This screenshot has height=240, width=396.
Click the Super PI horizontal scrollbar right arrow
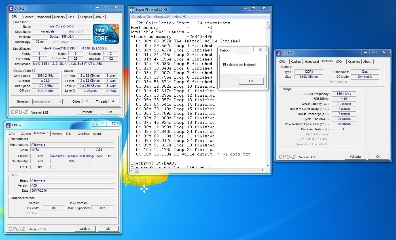pyautogui.click(x=263, y=170)
